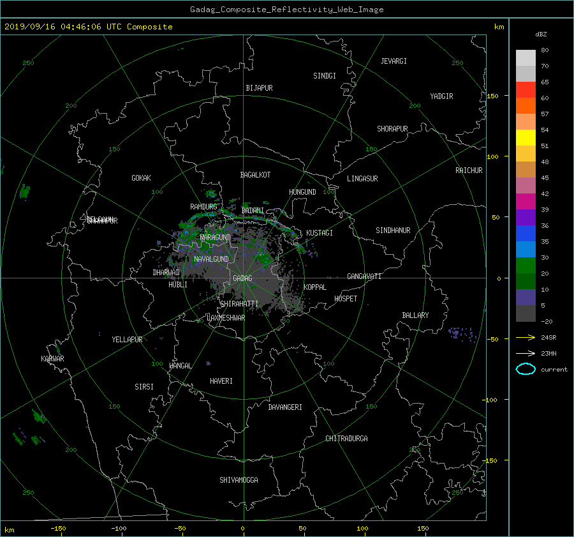This screenshot has height=537, width=574.
Task: Click the HUNGUND city label
Action: (302, 192)
